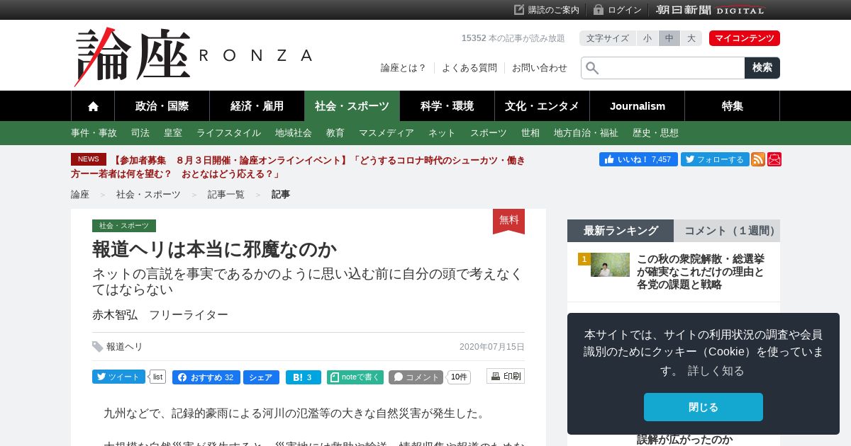Click the Asahi Shimbun Digital logo

711,10
